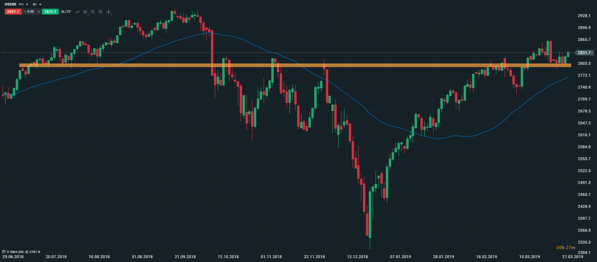Toggle the SL/TP option
Screen dimensions: 597x262
point(66,12)
